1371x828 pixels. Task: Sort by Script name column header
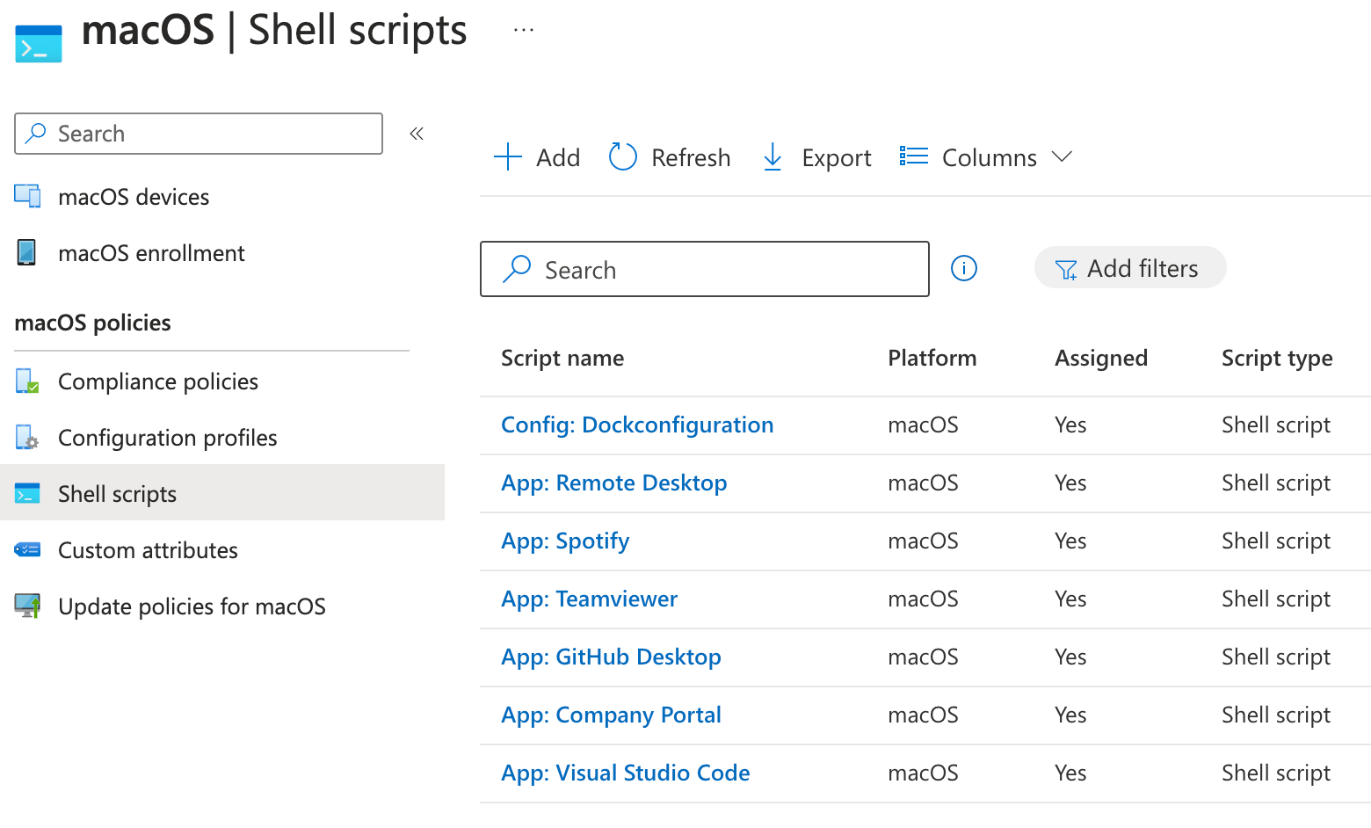coord(562,359)
